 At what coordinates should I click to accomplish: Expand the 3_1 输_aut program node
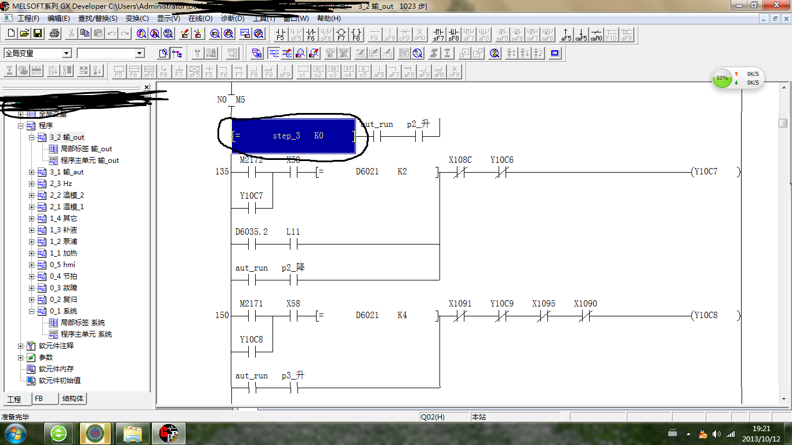(32, 172)
